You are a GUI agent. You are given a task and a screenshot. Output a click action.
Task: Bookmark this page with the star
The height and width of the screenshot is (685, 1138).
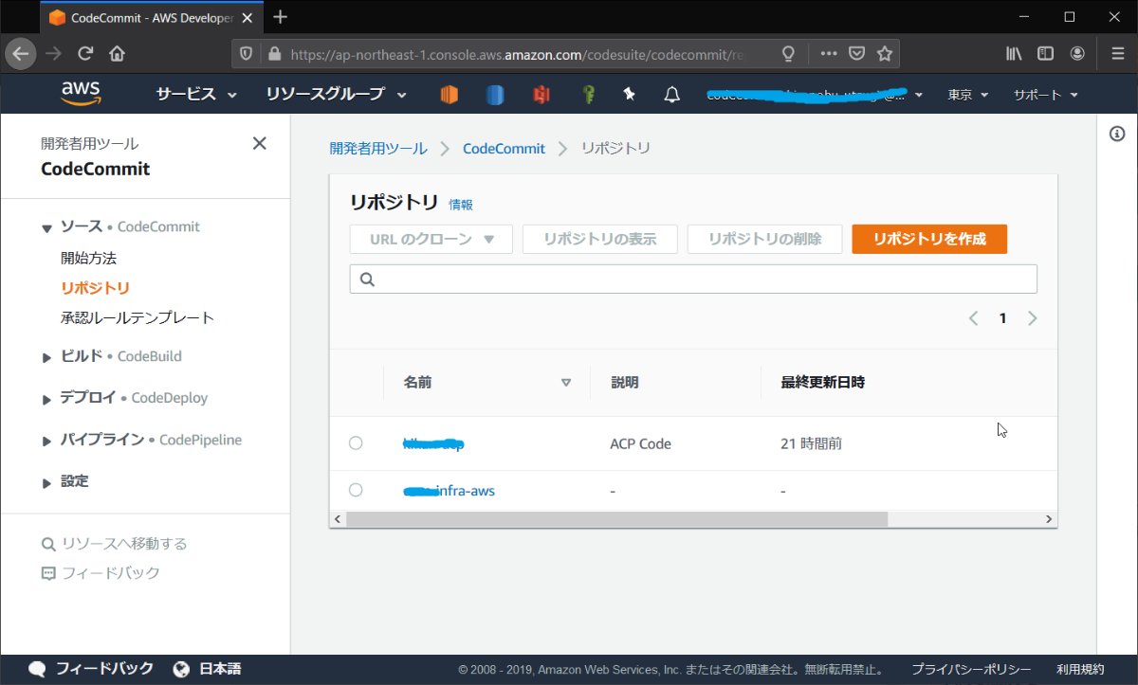pos(884,54)
